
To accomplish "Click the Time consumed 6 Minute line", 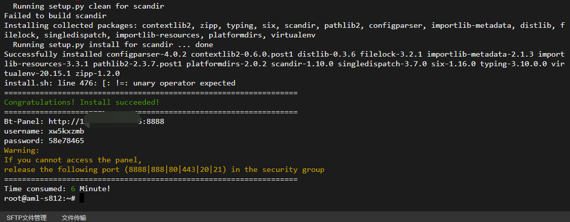I will [57, 189].
